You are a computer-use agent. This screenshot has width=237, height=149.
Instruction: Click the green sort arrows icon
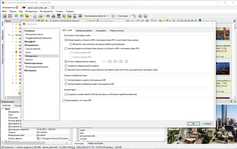(x=160, y=20)
